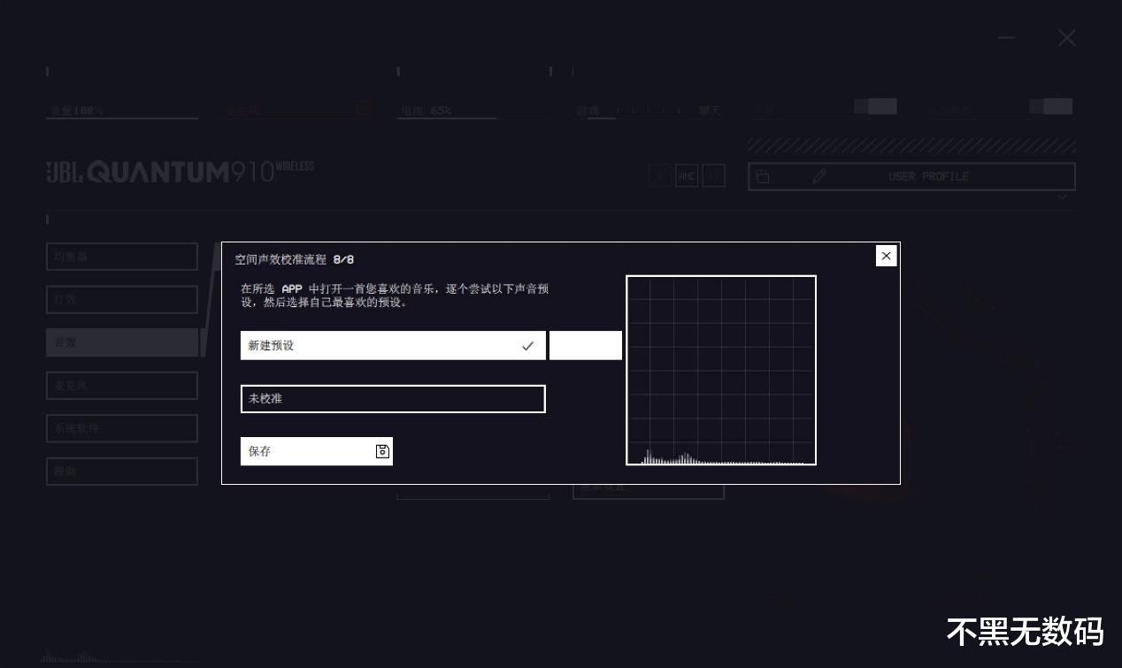Viewport: 1122px width, 668px height.
Task: Click the floppy disk icon on 保存 button
Action: (x=381, y=451)
